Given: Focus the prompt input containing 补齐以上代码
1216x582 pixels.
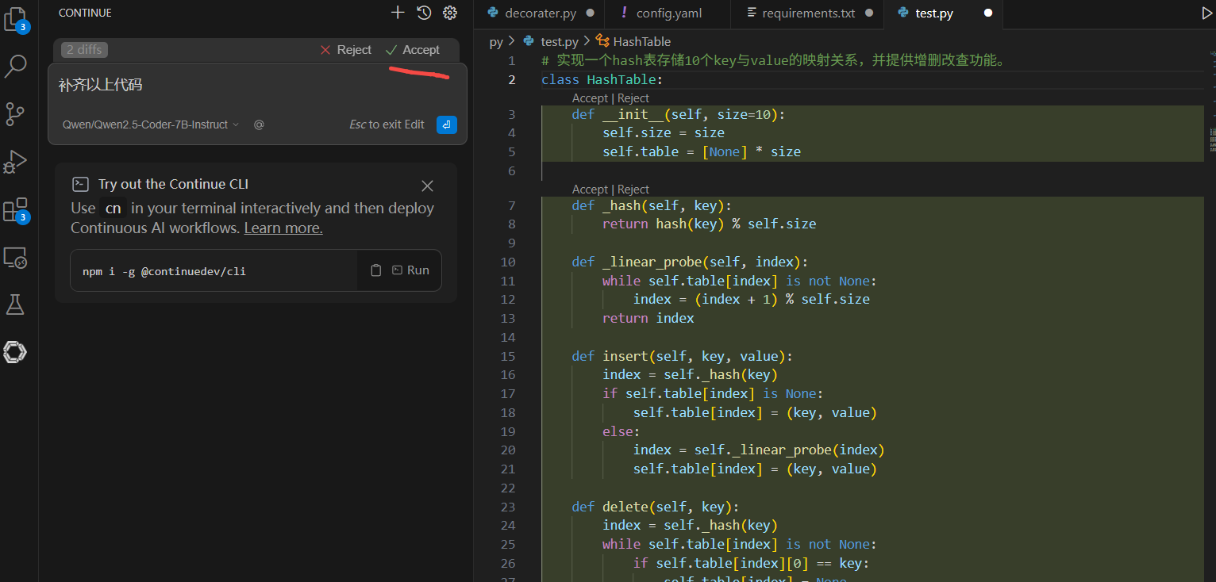Looking at the screenshot, I should coord(257,85).
